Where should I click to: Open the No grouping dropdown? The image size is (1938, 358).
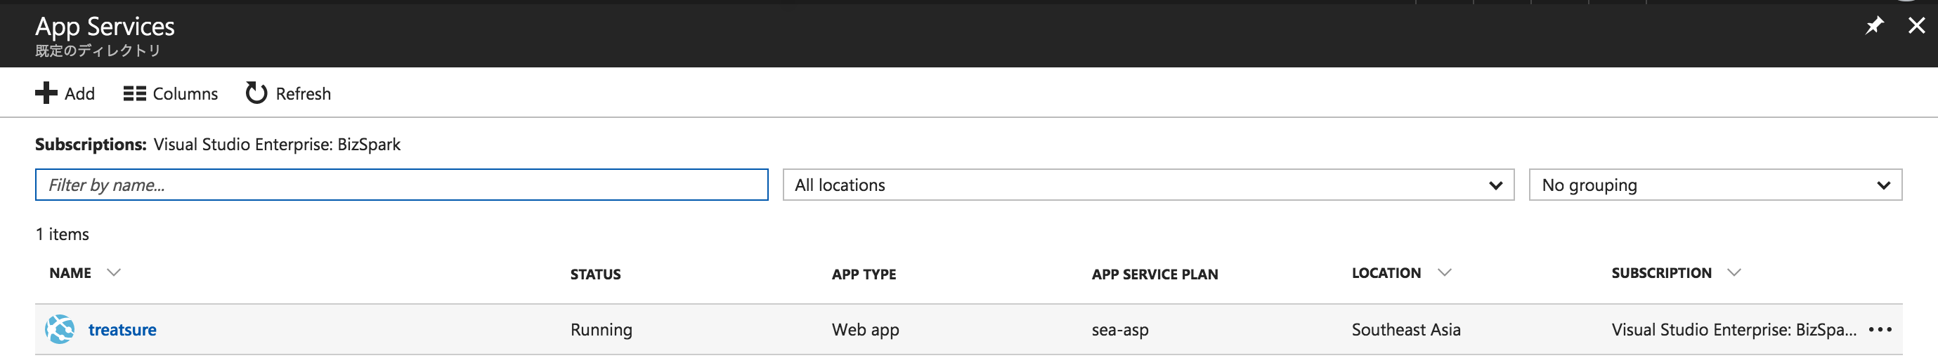[x=1715, y=185]
